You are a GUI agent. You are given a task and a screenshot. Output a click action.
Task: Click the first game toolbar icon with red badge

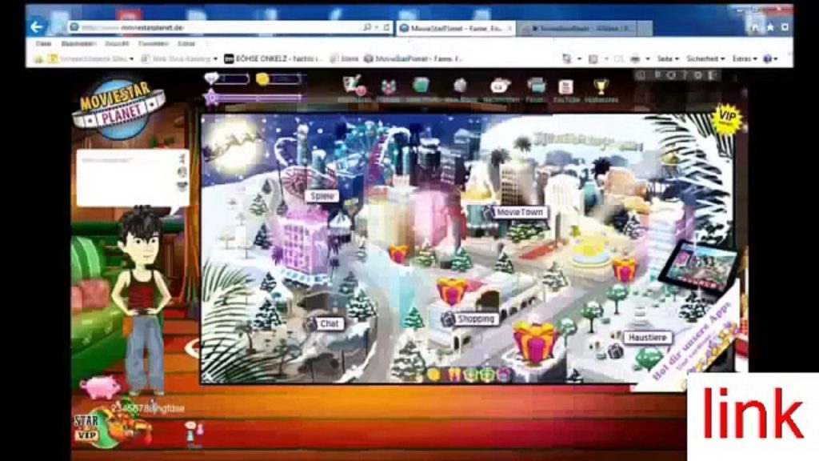tap(354, 86)
